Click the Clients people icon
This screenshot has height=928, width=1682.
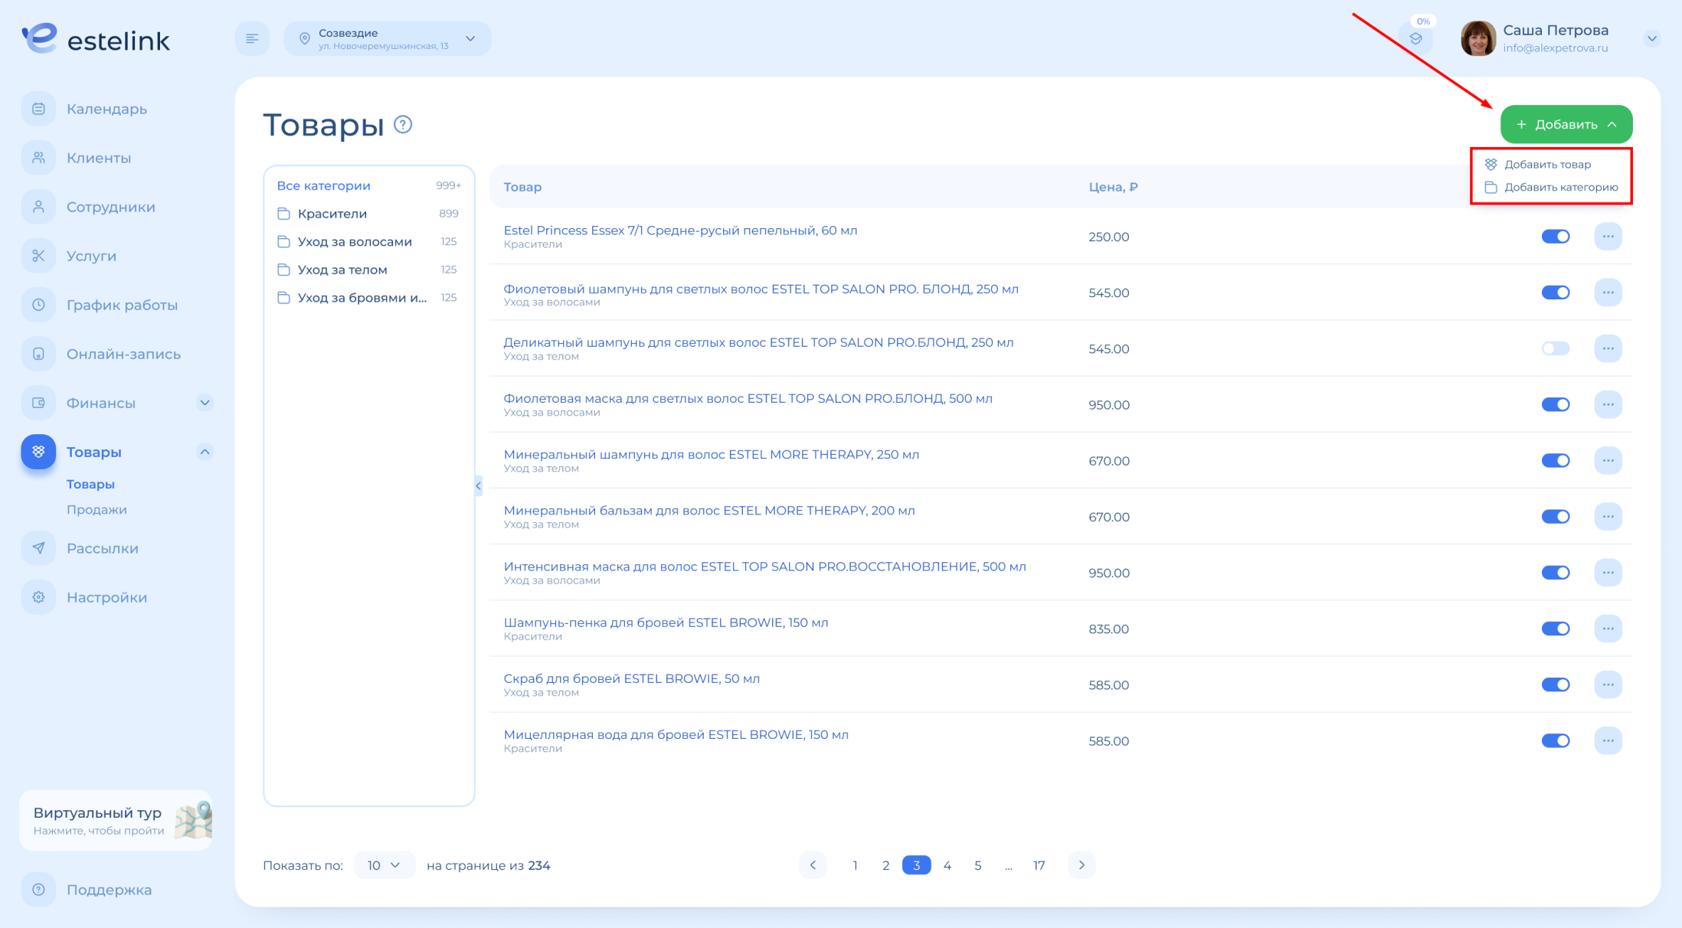[38, 158]
